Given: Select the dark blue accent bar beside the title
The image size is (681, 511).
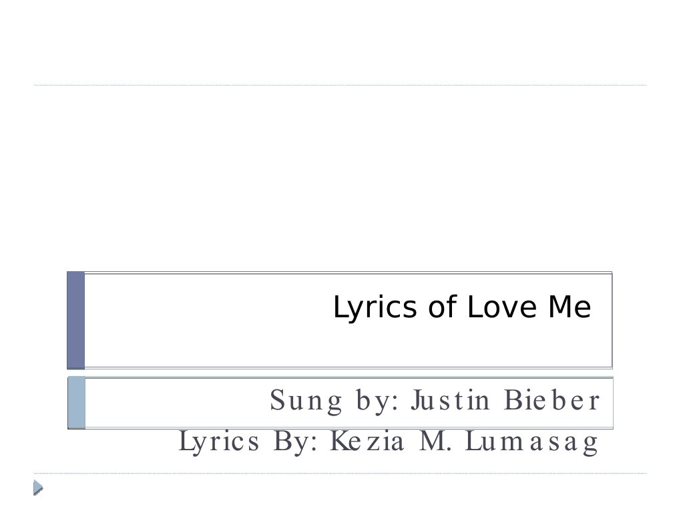Looking at the screenshot, I should point(76,320).
